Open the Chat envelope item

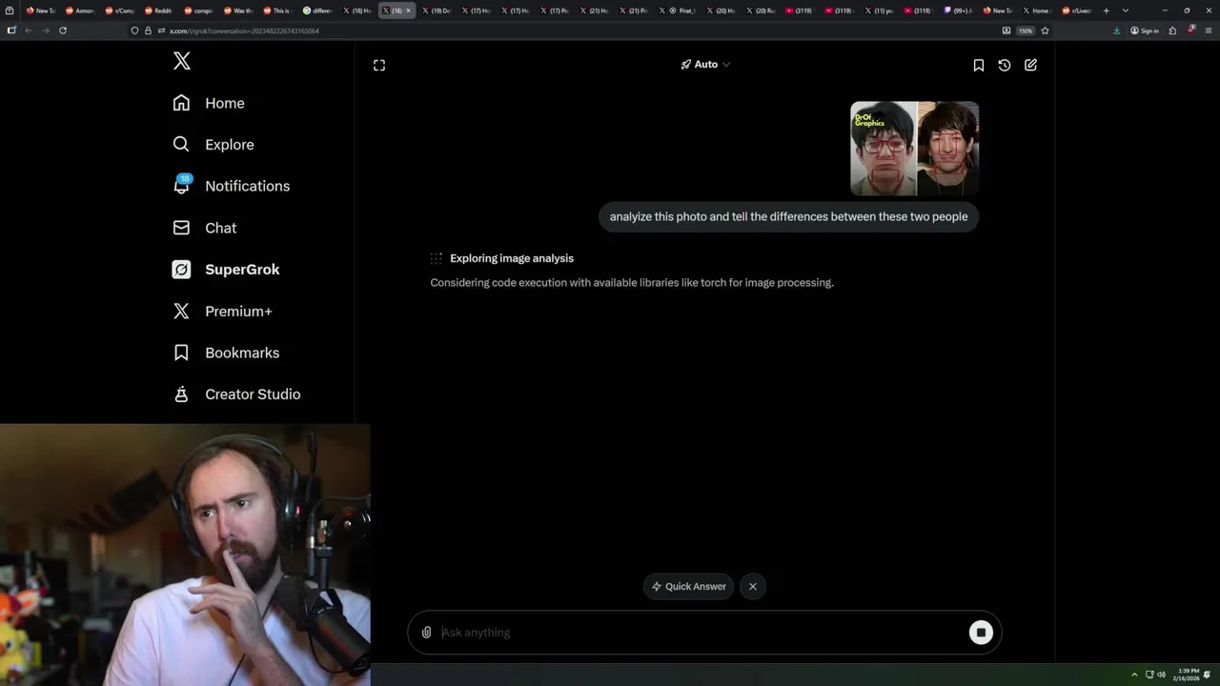(204, 228)
